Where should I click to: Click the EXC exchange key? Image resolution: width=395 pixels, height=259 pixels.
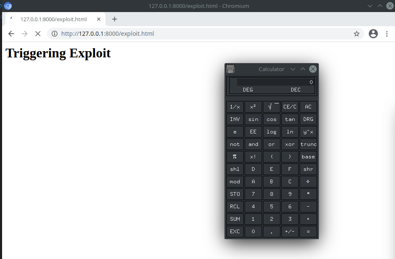(x=235, y=231)
